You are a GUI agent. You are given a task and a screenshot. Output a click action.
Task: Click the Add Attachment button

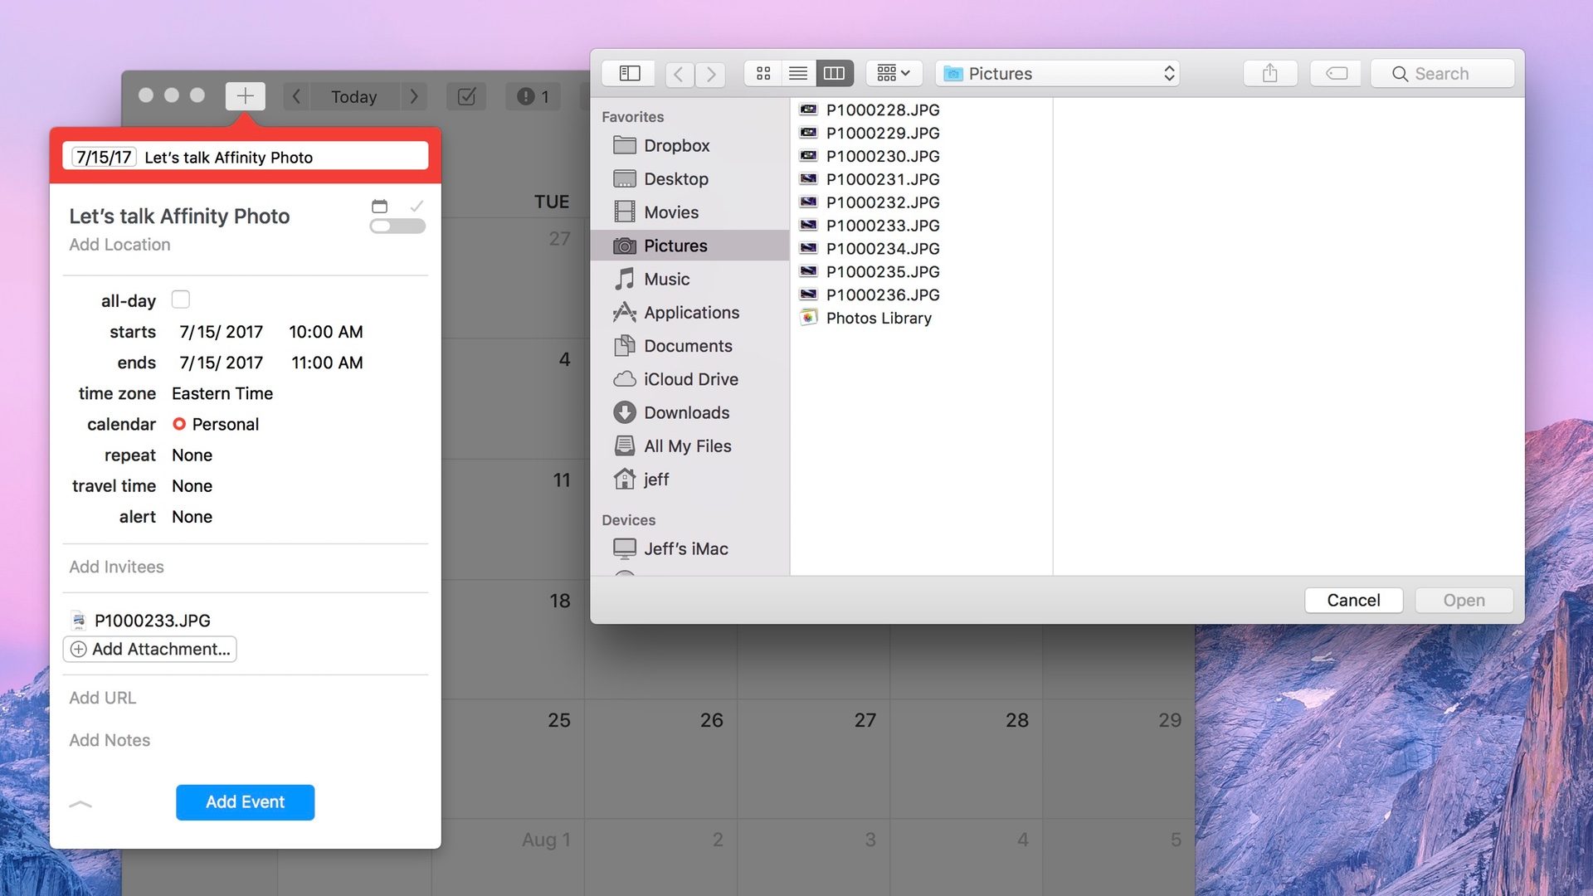pos(150,649)
